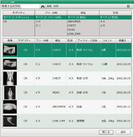Click the HEAD X-ray thumbnail
134x137 pixels.
[10, 92]
